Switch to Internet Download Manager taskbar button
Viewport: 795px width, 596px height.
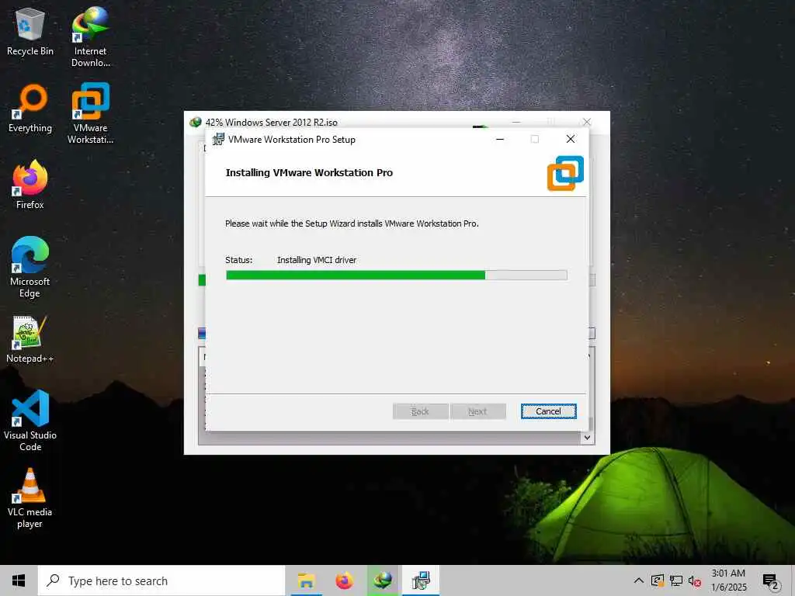pos(383,580)
